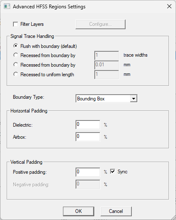This screenshot has width=176, height=220.
Task: Click the Boundary Type: label
Action: coord(28,97)
